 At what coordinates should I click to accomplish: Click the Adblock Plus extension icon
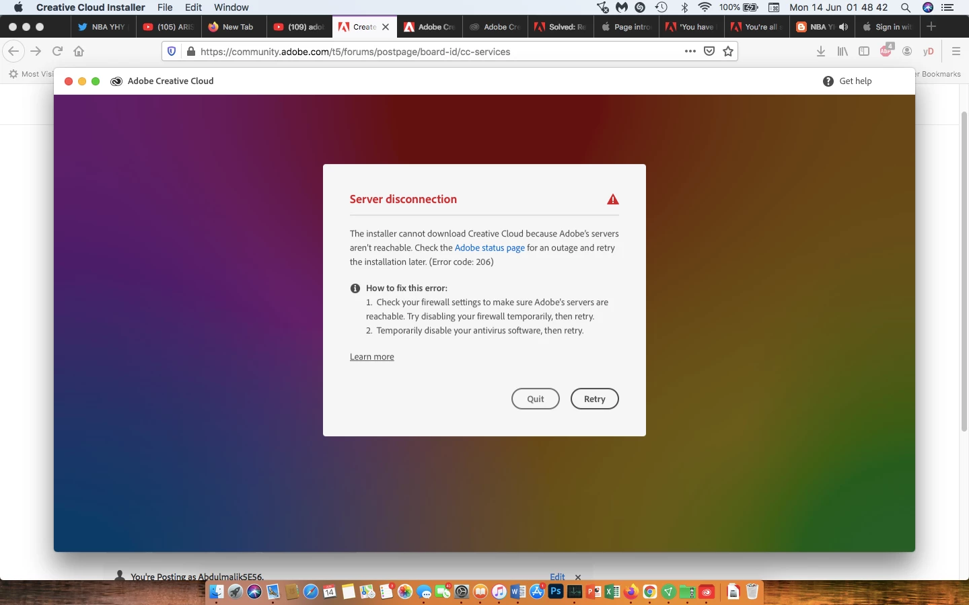click(886, 50)
